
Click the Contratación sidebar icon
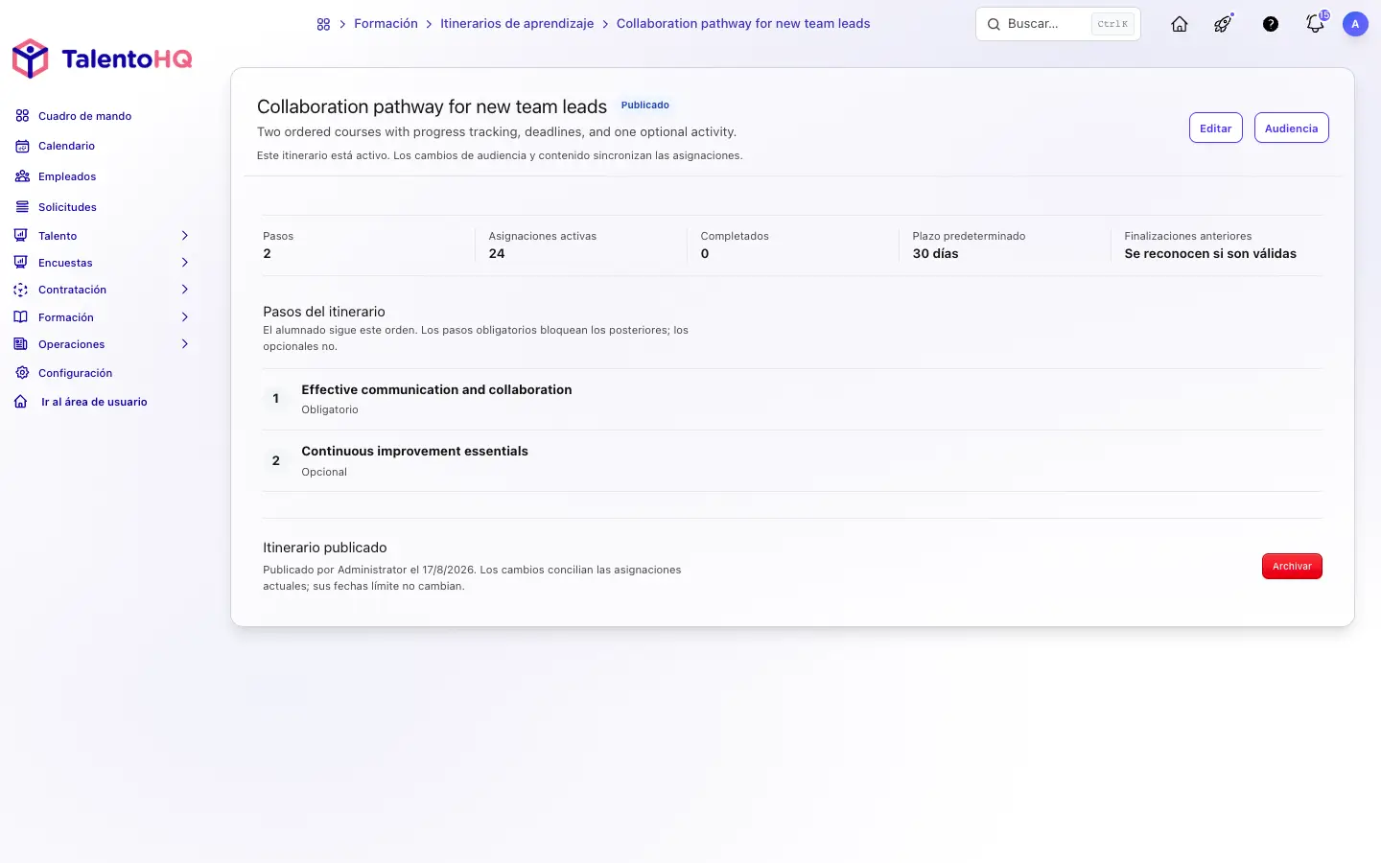20,290
